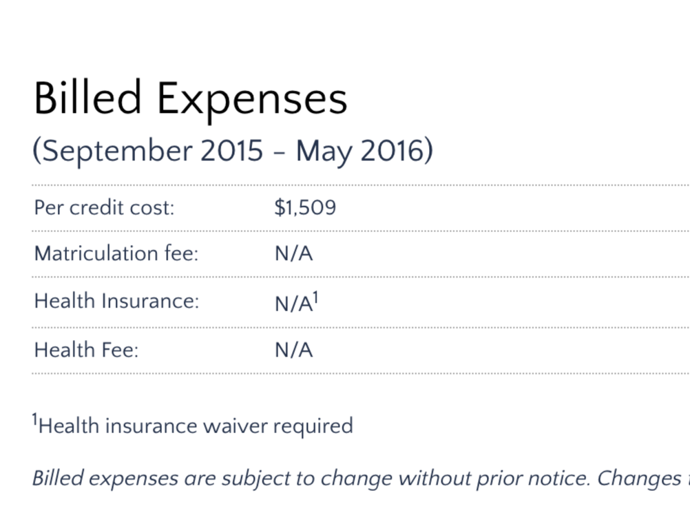Image resolution: width=690 pixels, height=515 pixels.
Task: Select the Health Fee label
Action: [x=86, y=350]
